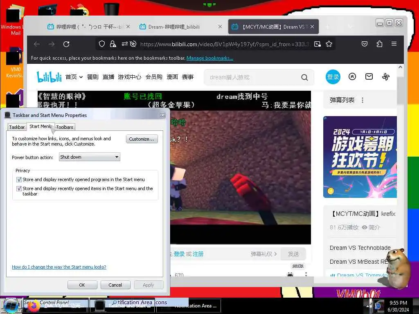Click the Firefox URL address field

225,44
